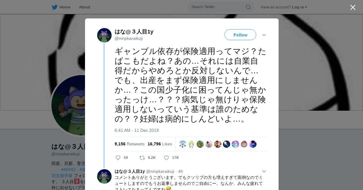Open the first liker's avatar in the row
The image size is (363, 190).
tap(183, 144)
